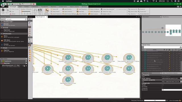Click Add Neighbors

[82, 9]
